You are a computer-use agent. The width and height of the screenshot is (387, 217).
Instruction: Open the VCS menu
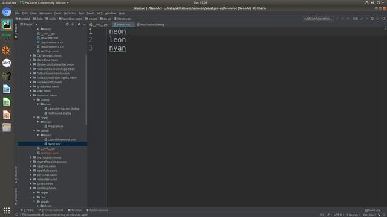click(x=99, y=13)
